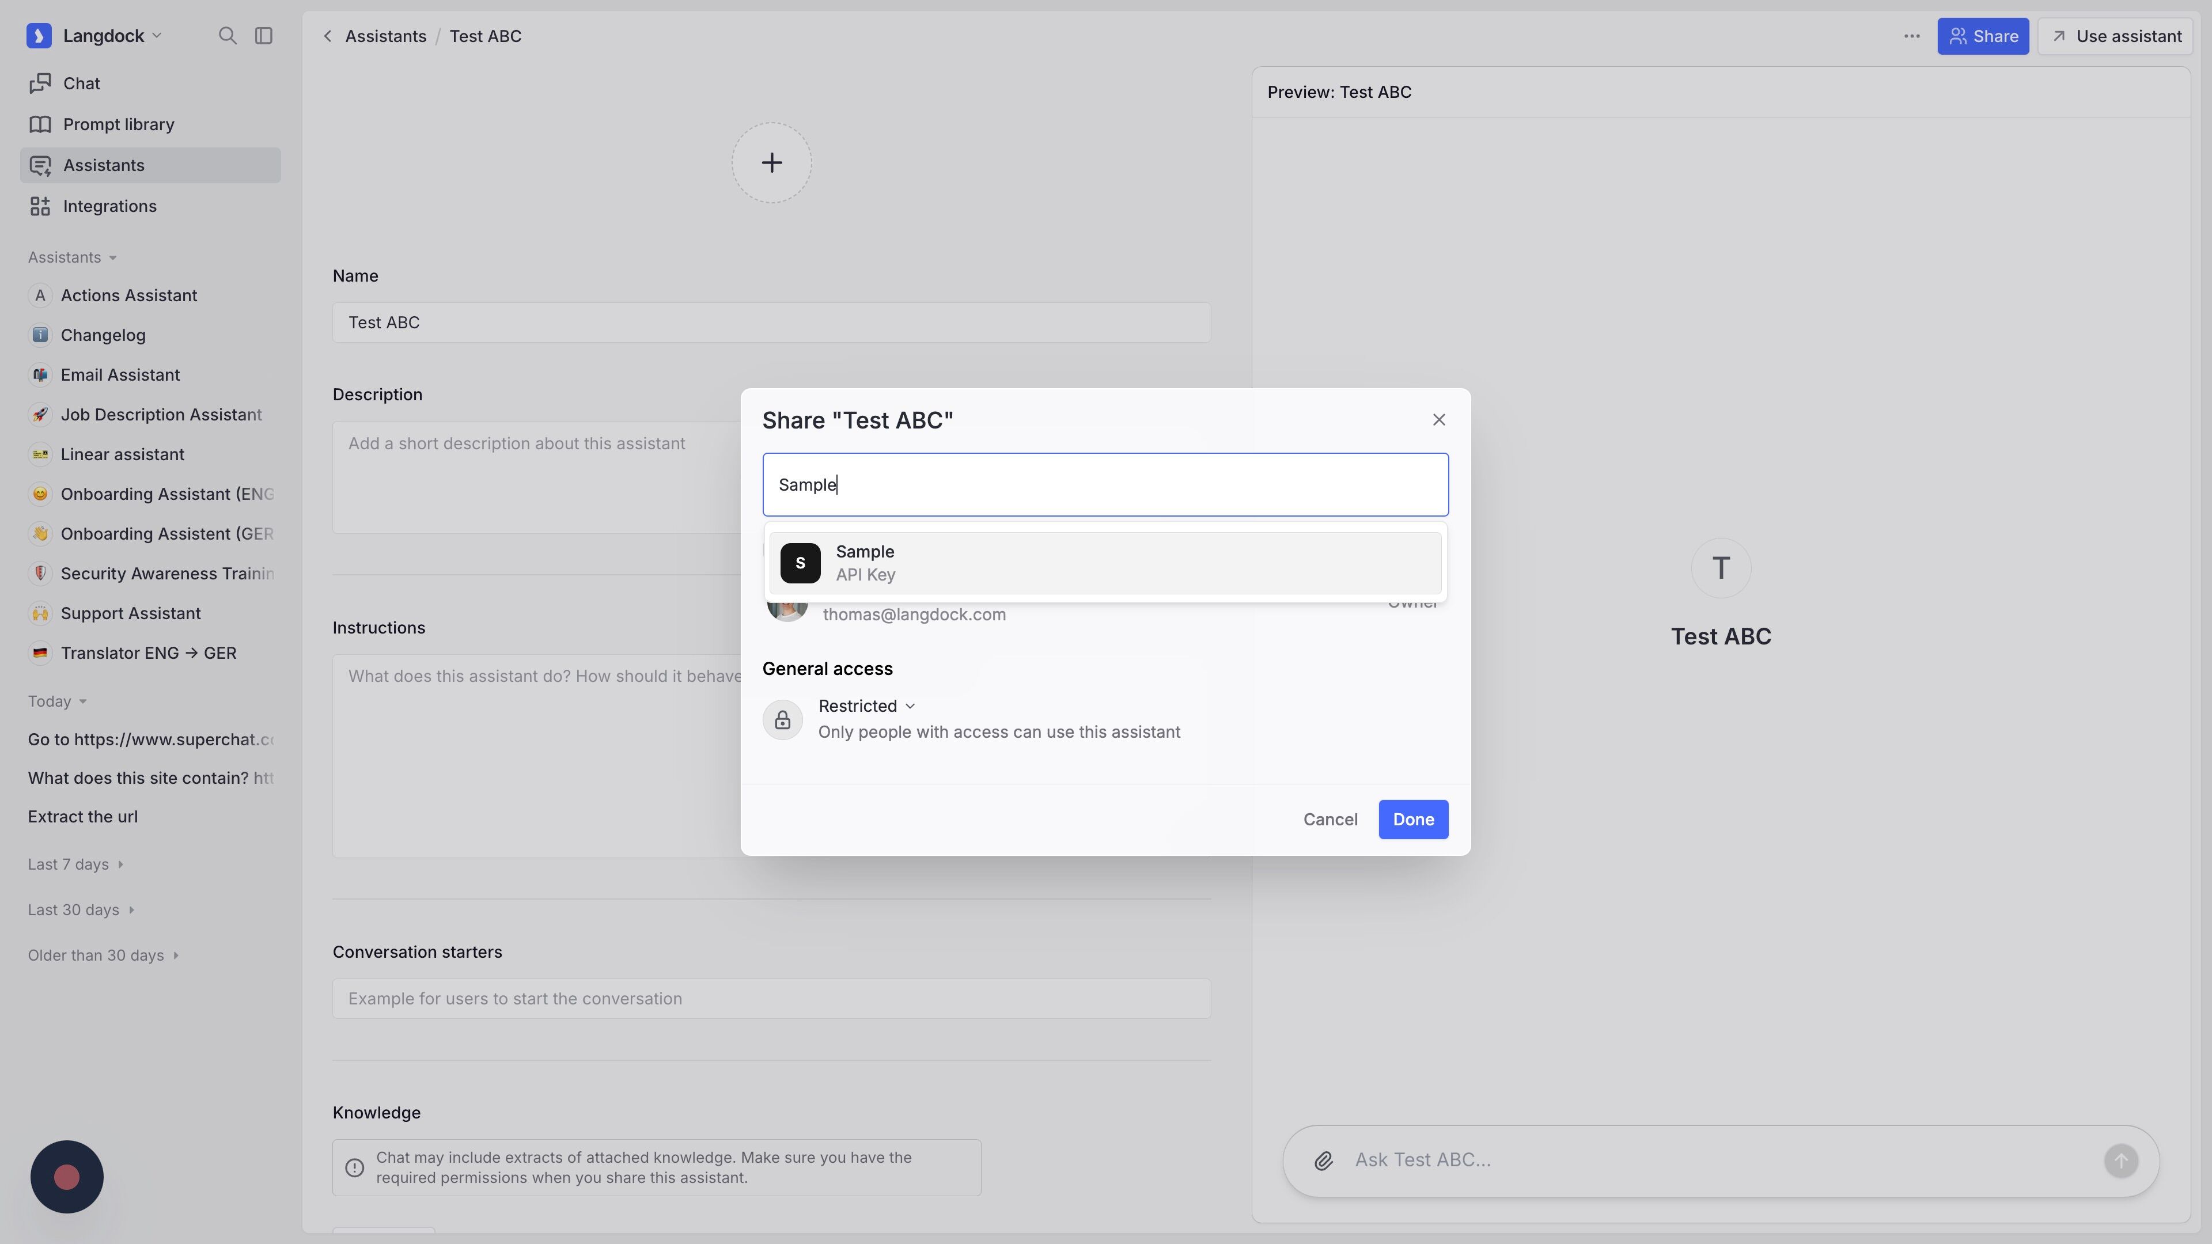This screenshot has width=2212, height=1244.
Task: Open Prompt library in sidebar
Action: point(119,124)
